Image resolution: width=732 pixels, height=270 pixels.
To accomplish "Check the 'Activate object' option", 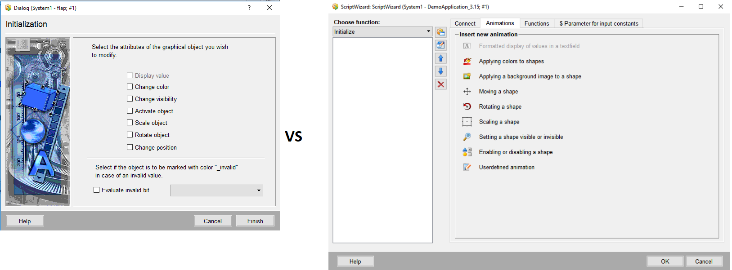I will point(130,111).
